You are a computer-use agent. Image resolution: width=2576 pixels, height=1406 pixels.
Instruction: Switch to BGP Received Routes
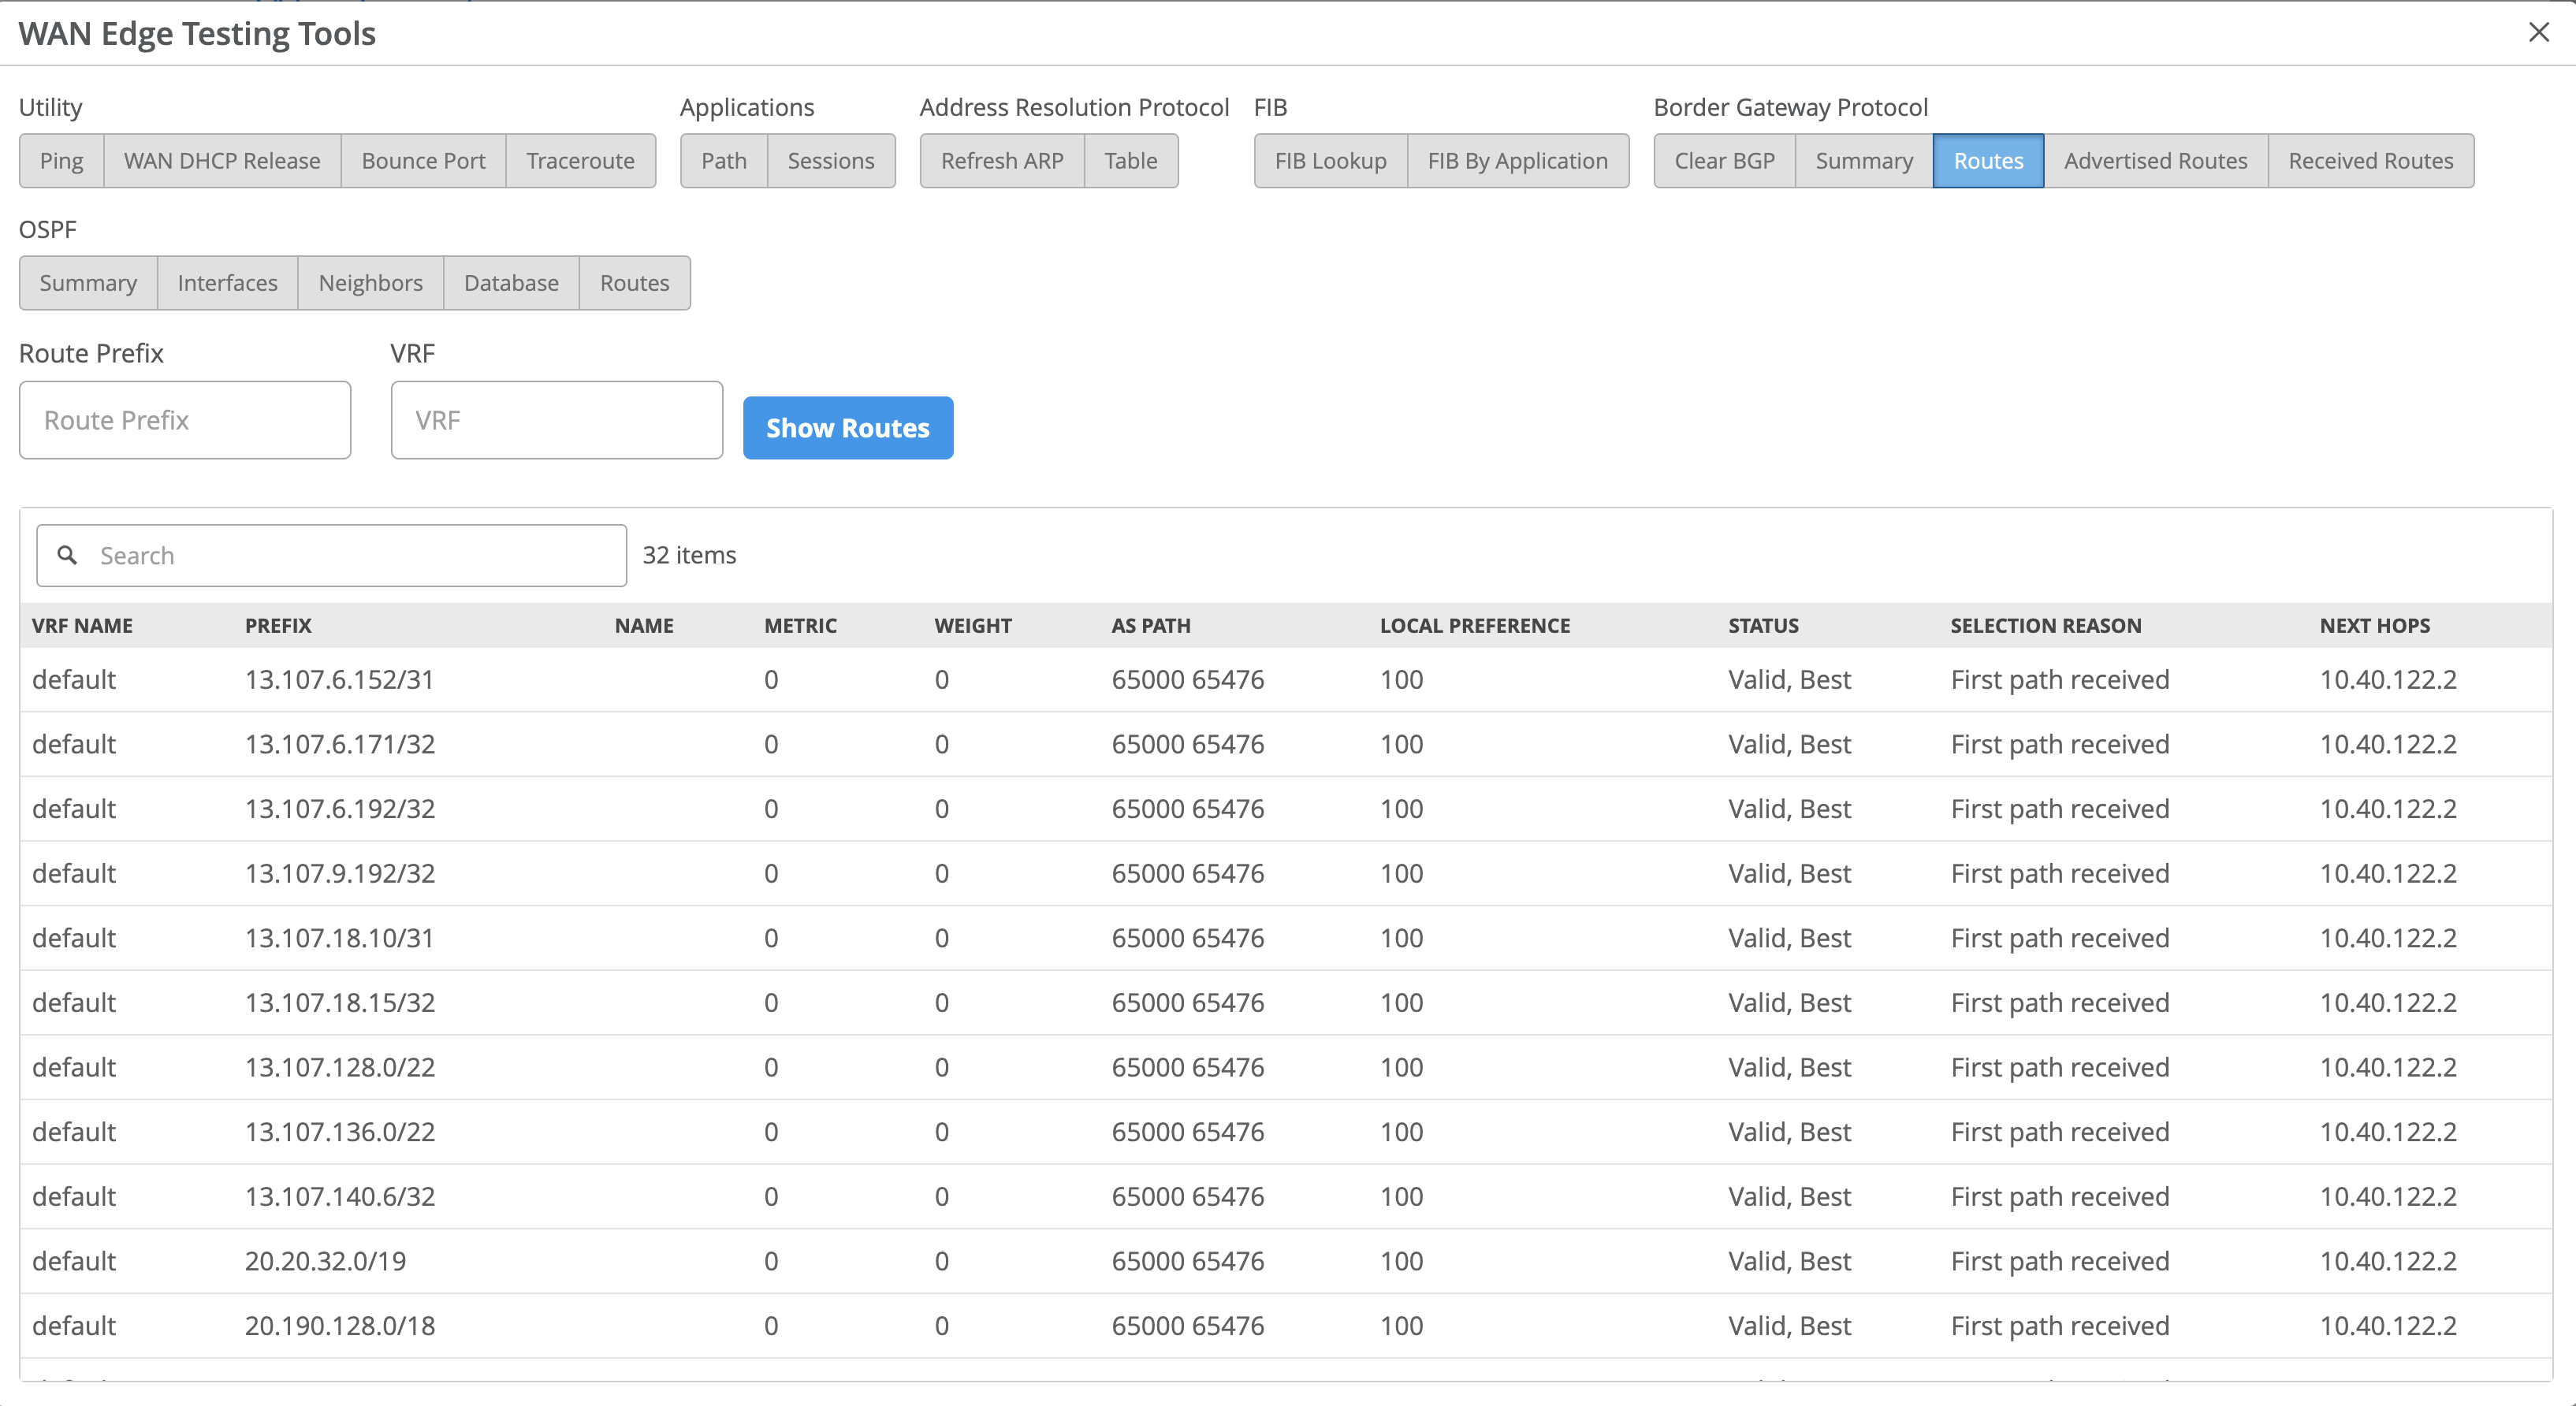point(2370,161)
